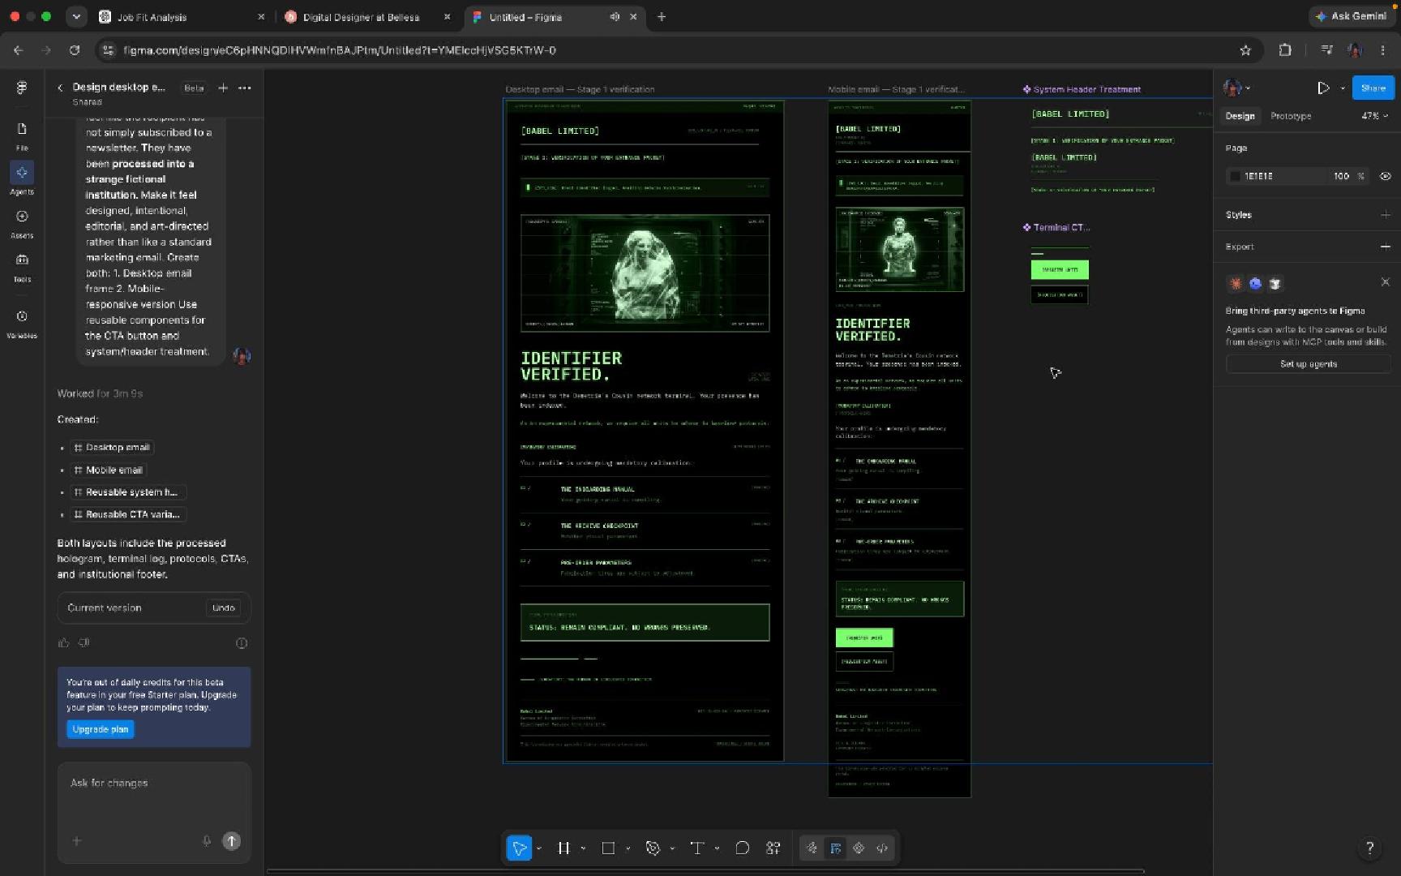Click the thumbs down feedback icon
Screen dimensions: 1401x876
pos(84,642)
